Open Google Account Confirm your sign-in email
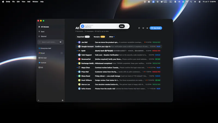The height and width of the screenshot is (123, 218). pos(119,46)
